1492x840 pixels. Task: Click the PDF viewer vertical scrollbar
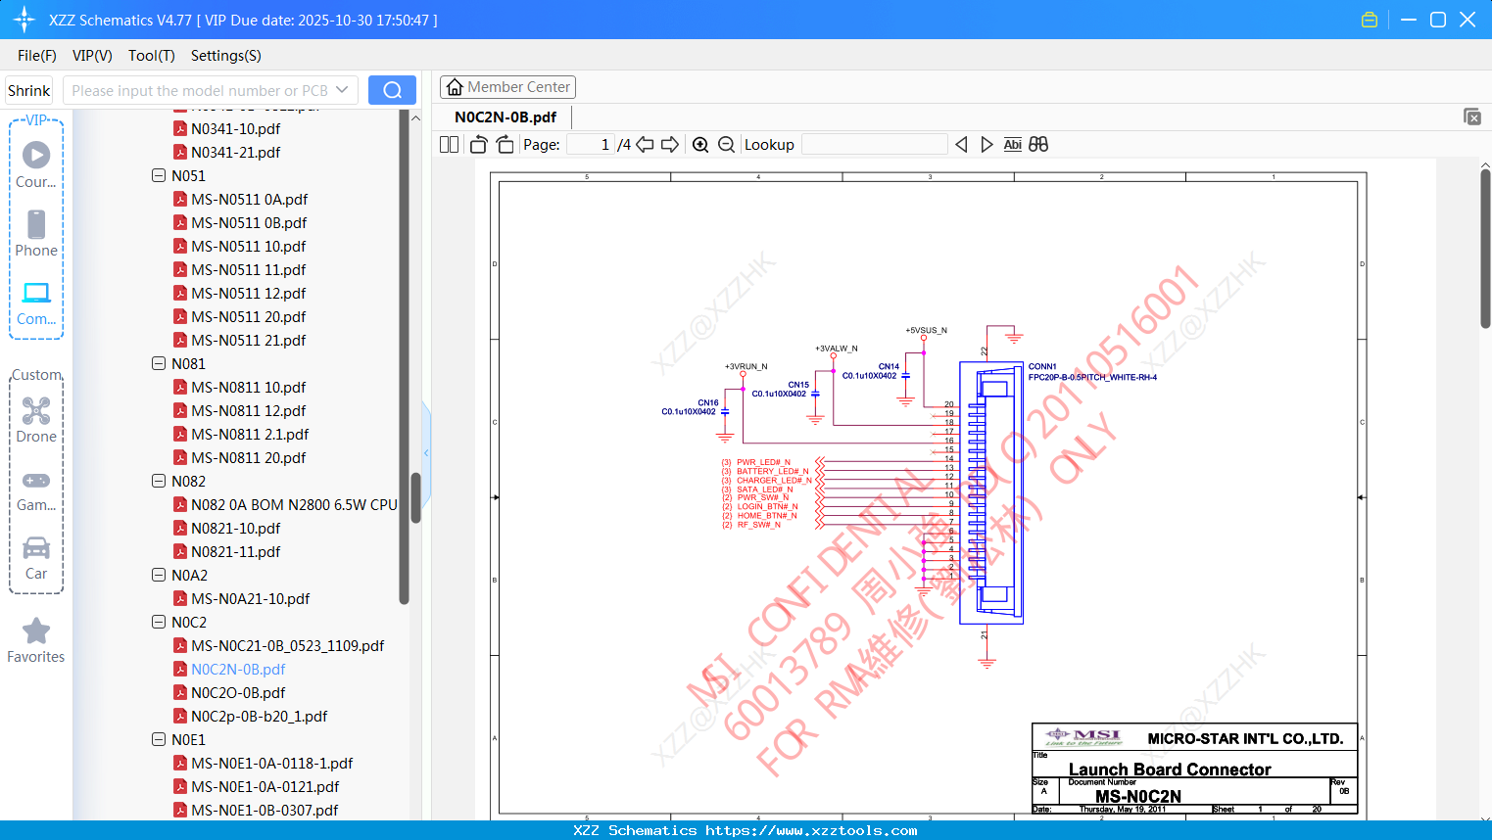1485,250
